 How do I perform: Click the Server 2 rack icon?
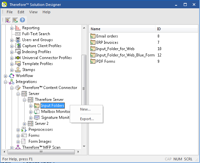[x=31, y=123]
